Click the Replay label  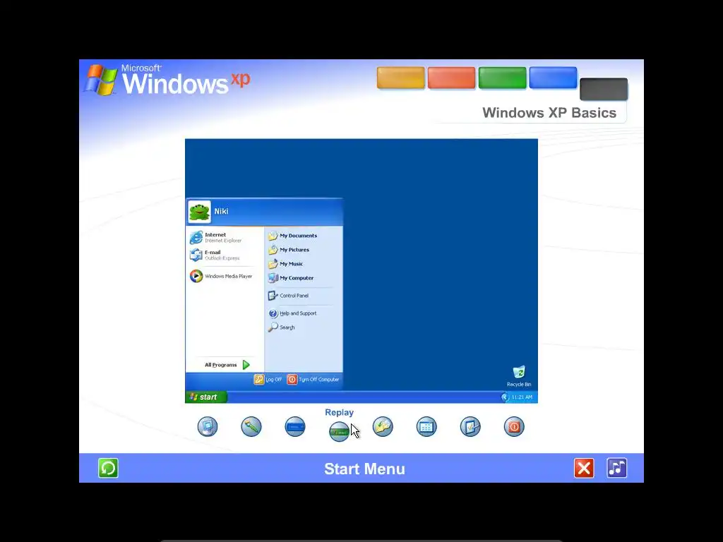(x=339, y=412)
